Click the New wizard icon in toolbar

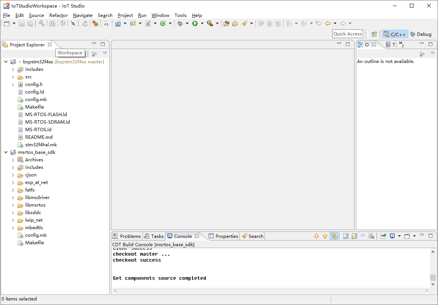click(7, 23)
